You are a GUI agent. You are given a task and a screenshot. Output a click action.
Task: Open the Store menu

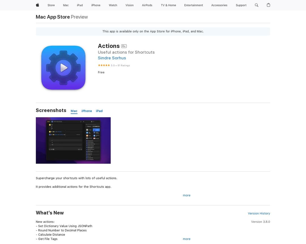coord(51,5)
